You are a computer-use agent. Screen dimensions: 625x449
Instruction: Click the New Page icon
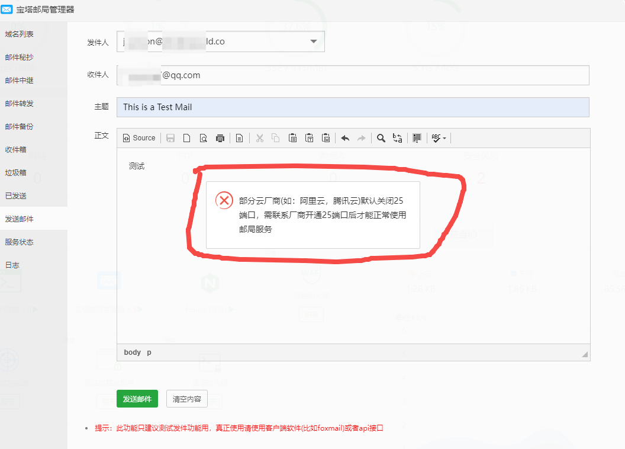point(186,138)
